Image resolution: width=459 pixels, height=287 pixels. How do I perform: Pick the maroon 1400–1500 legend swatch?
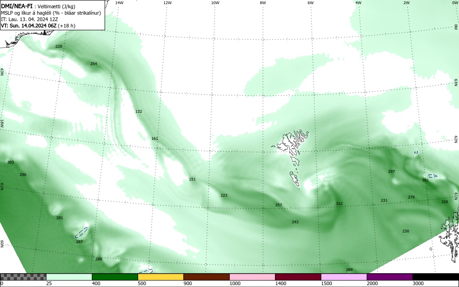click(298, 277)
